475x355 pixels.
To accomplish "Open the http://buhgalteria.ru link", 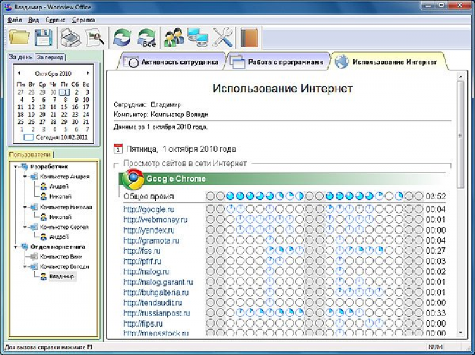I will [156, 292].
